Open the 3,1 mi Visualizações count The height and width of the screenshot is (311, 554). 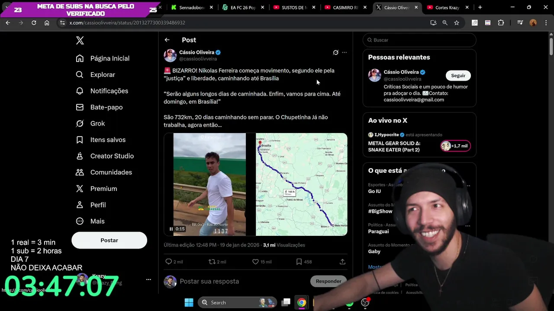click(x=284, y=245)
